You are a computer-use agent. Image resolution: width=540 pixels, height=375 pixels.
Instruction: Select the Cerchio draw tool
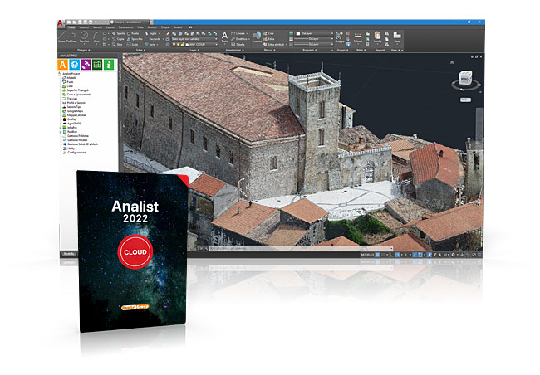pos(85,37)
